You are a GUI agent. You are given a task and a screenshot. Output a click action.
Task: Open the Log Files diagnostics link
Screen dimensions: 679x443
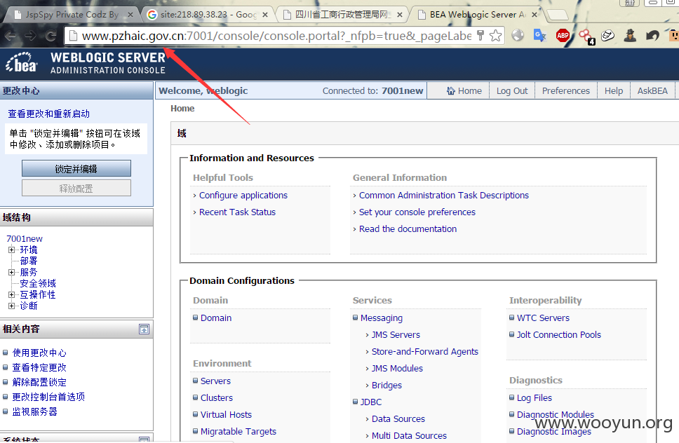[x=535, y=398]
